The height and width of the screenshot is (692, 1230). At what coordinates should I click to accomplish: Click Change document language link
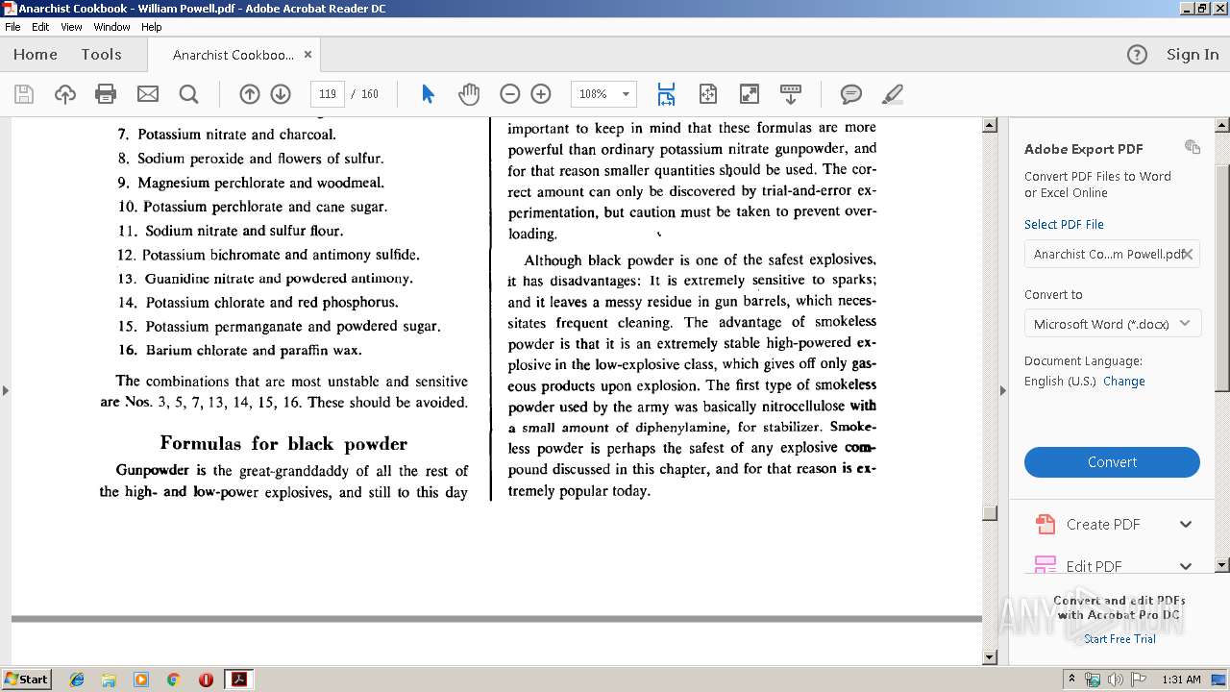tap(1124, 381)
